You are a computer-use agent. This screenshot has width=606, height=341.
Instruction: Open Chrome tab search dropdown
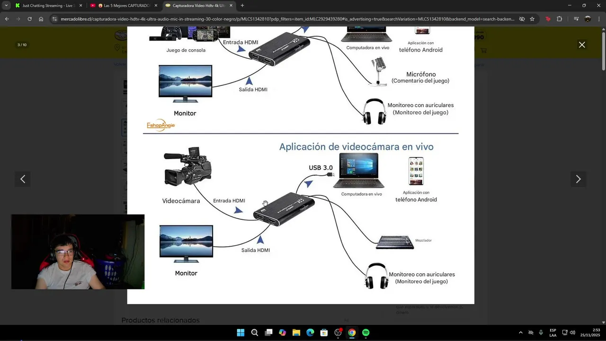pyautogui.click(x=6, y=5)
